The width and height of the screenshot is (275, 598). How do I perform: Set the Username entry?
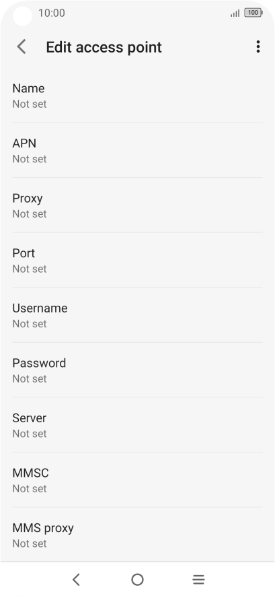(137, 315)
